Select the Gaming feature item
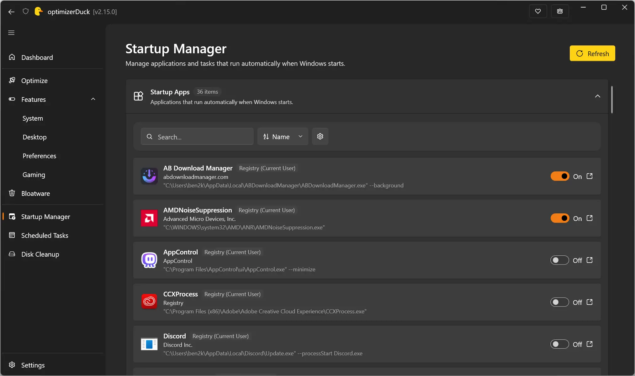 tap(53, 175)
